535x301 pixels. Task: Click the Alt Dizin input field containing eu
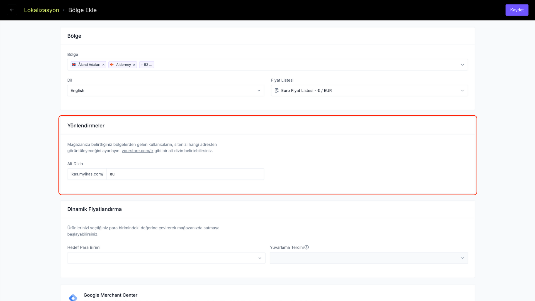(185, 174)
